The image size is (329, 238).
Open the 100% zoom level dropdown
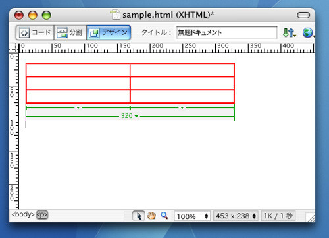coord(192,216)
